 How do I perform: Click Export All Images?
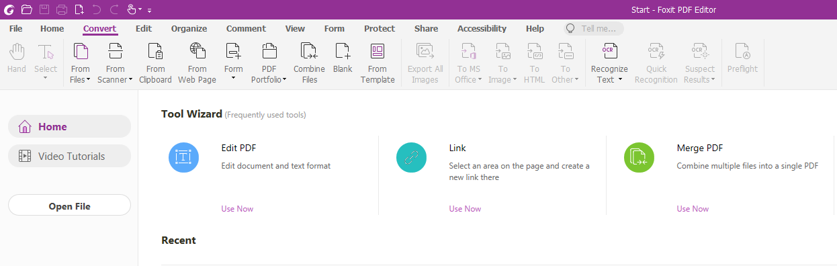coord(425,63)
